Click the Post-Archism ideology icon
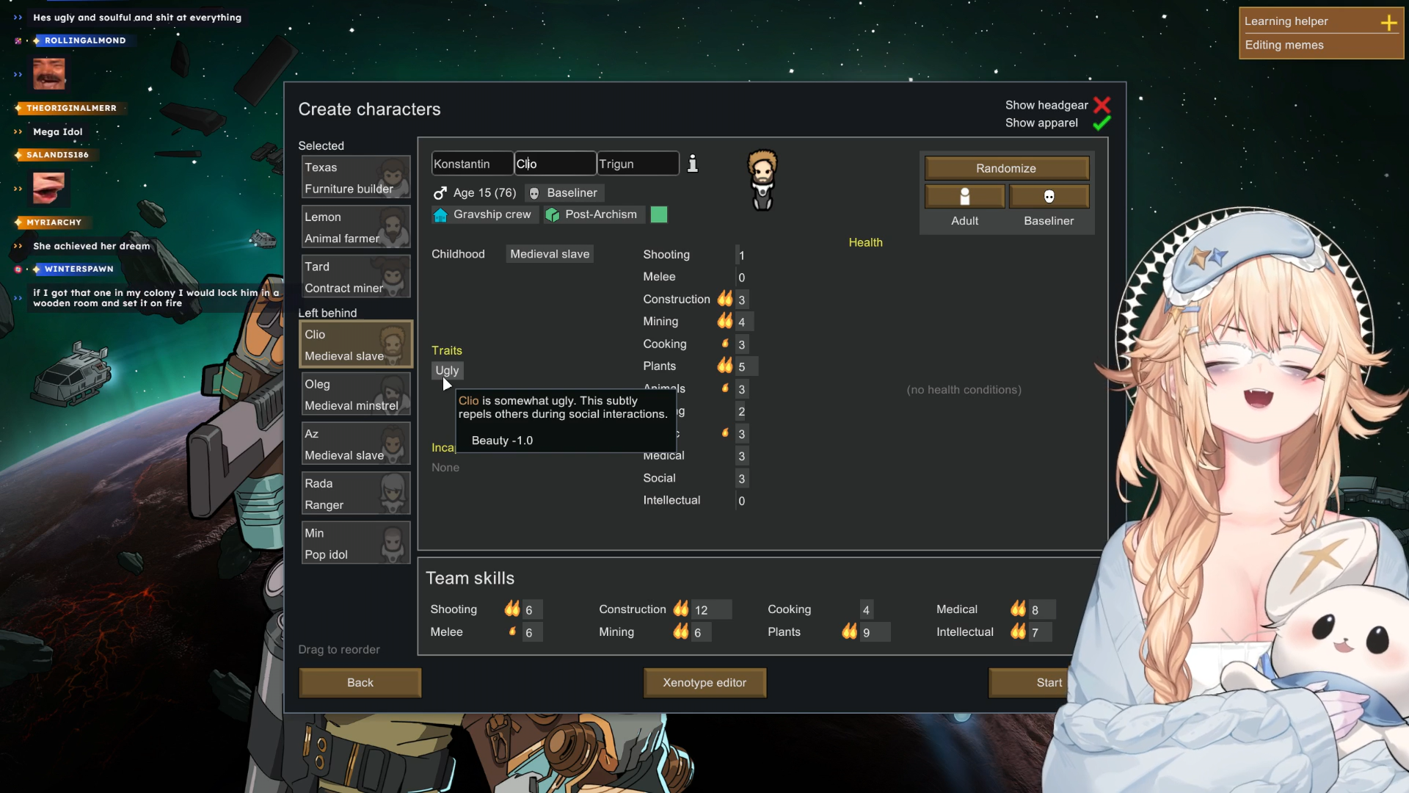This screenshot has height=793, width=1409. pos(553,214)
